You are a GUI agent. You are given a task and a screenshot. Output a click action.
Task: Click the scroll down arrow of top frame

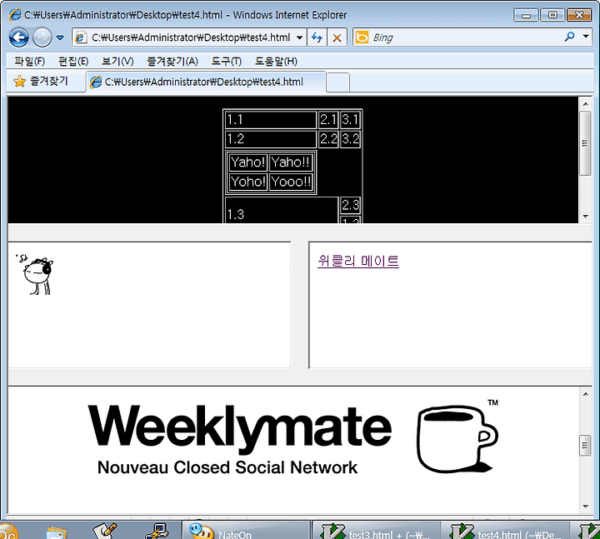tap(586, 216)
